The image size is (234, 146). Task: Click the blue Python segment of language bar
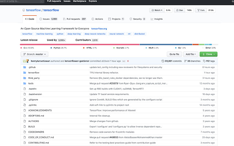[166, 45]
